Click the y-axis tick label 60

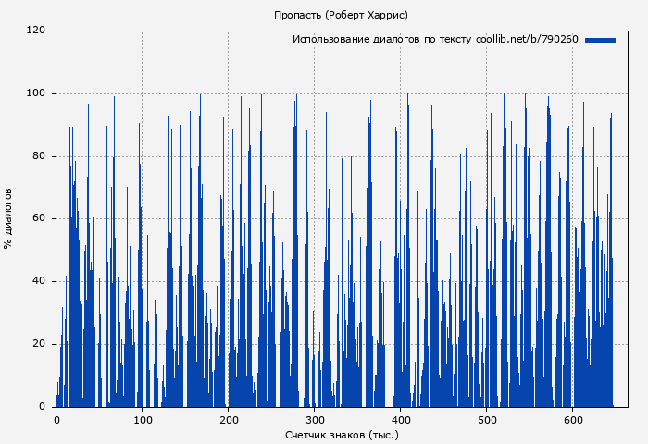click(x=39, y=219)
